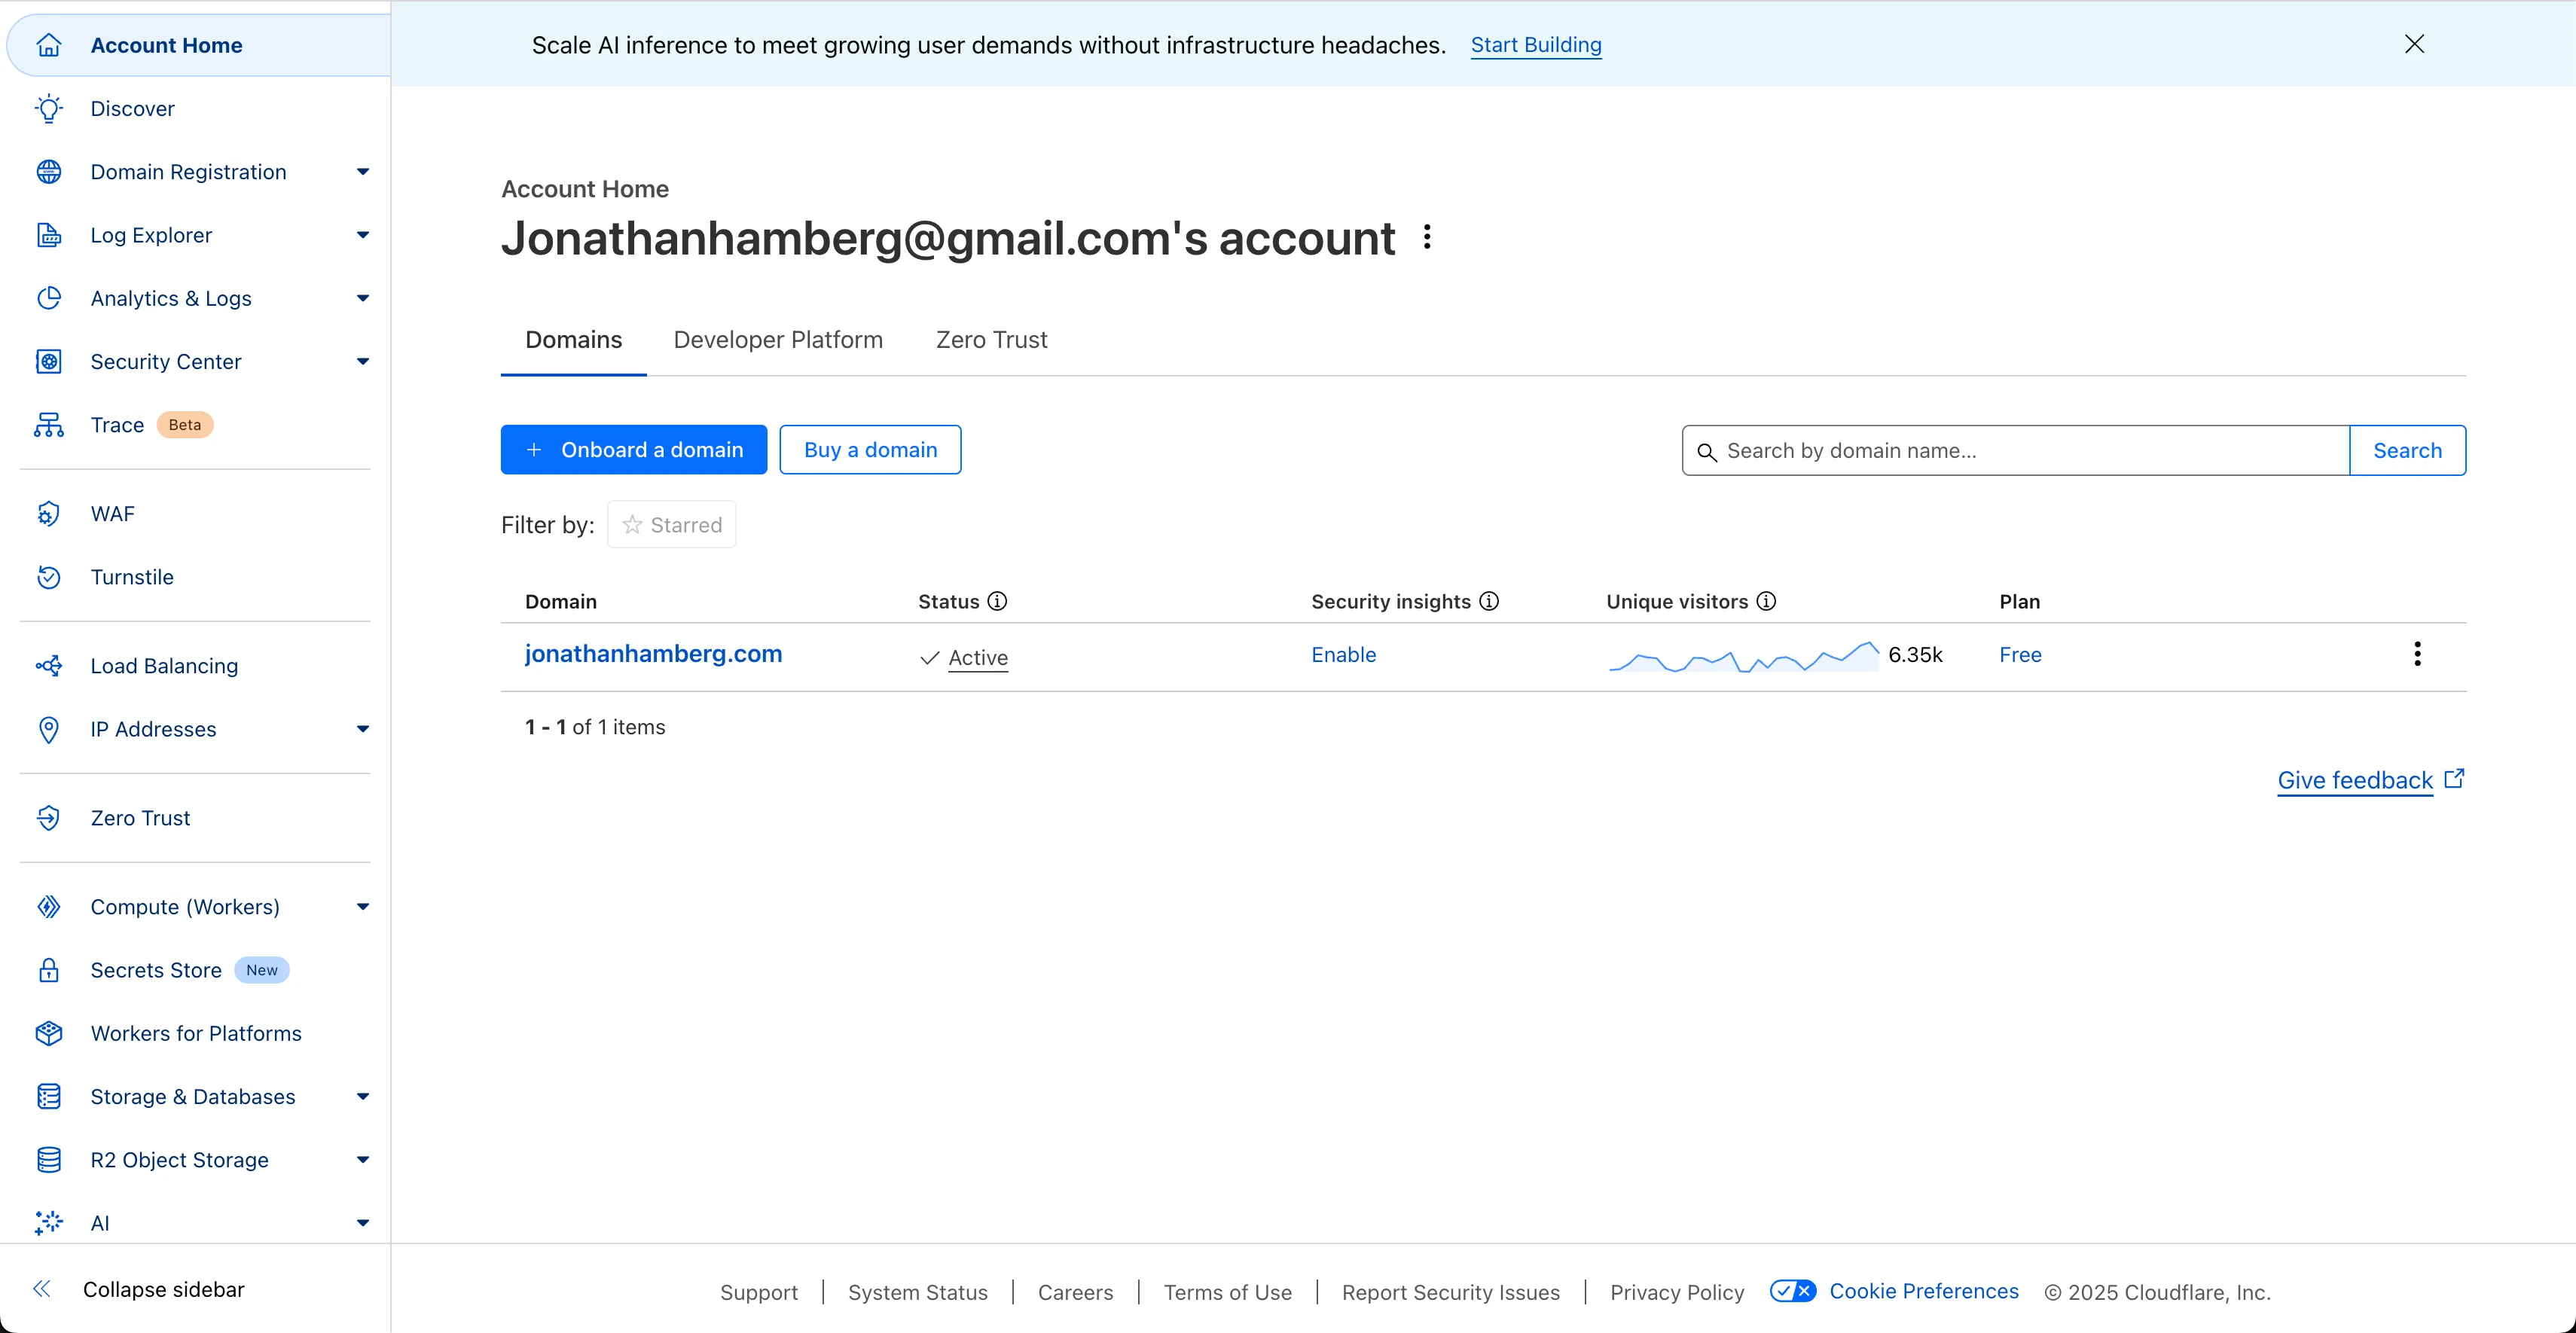The height and width of the screenshot is (1333, 2576).
Task: Click the Status column info icon
Action: click(997, 601)
